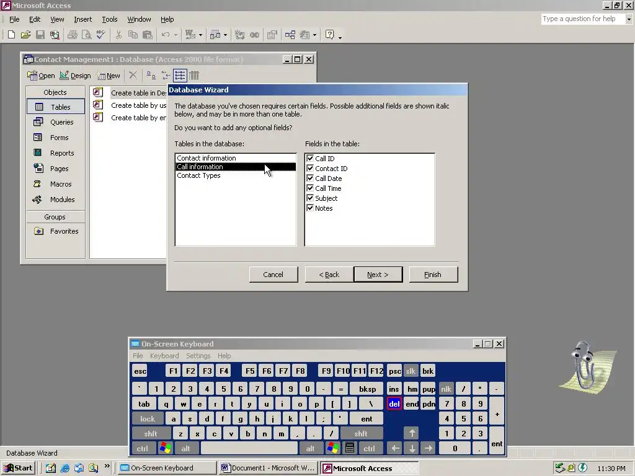This screenshot has width=635, height=476.
Task: Switch Database window to Large Icons view
Action: point(151,75)
